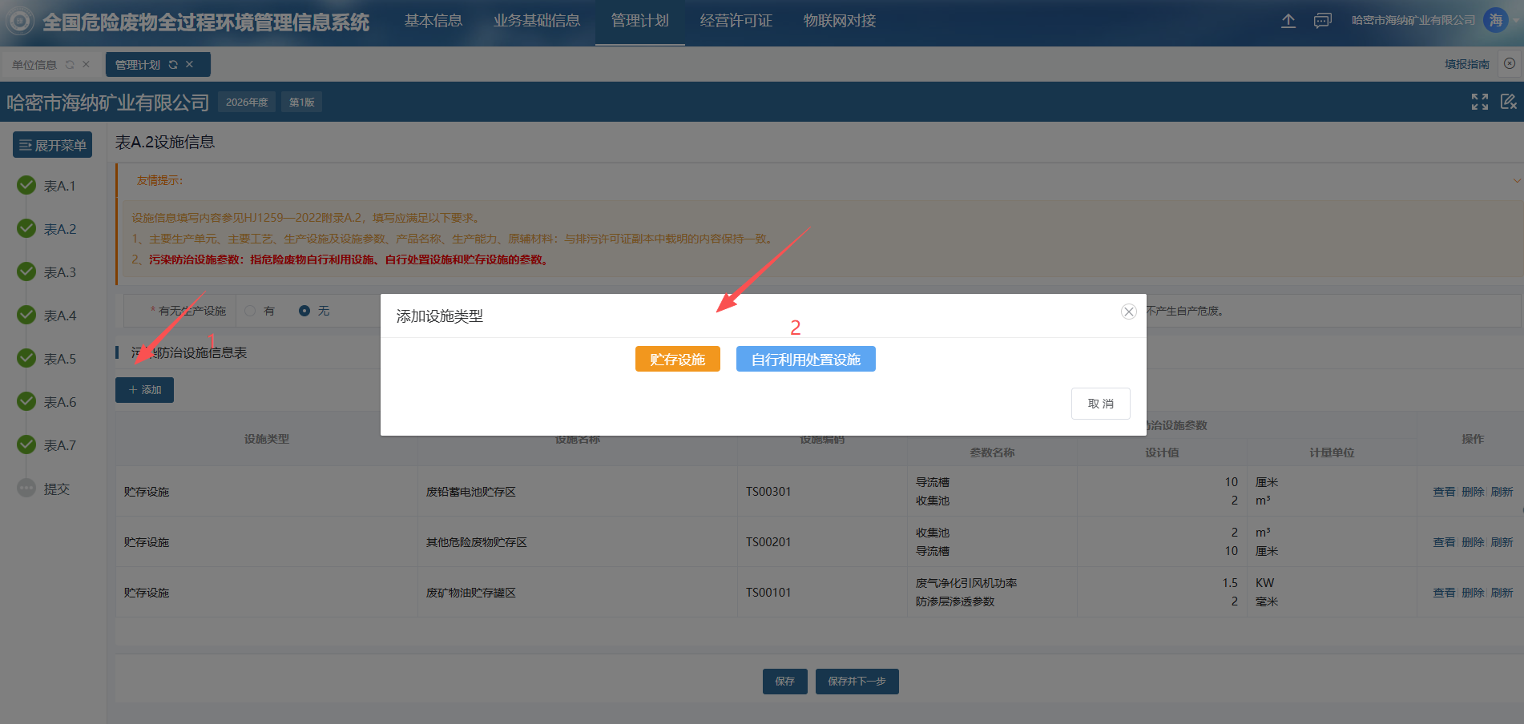
Task: Click the close circle icon beside 填报指南
Action: tap(1510, 64)
